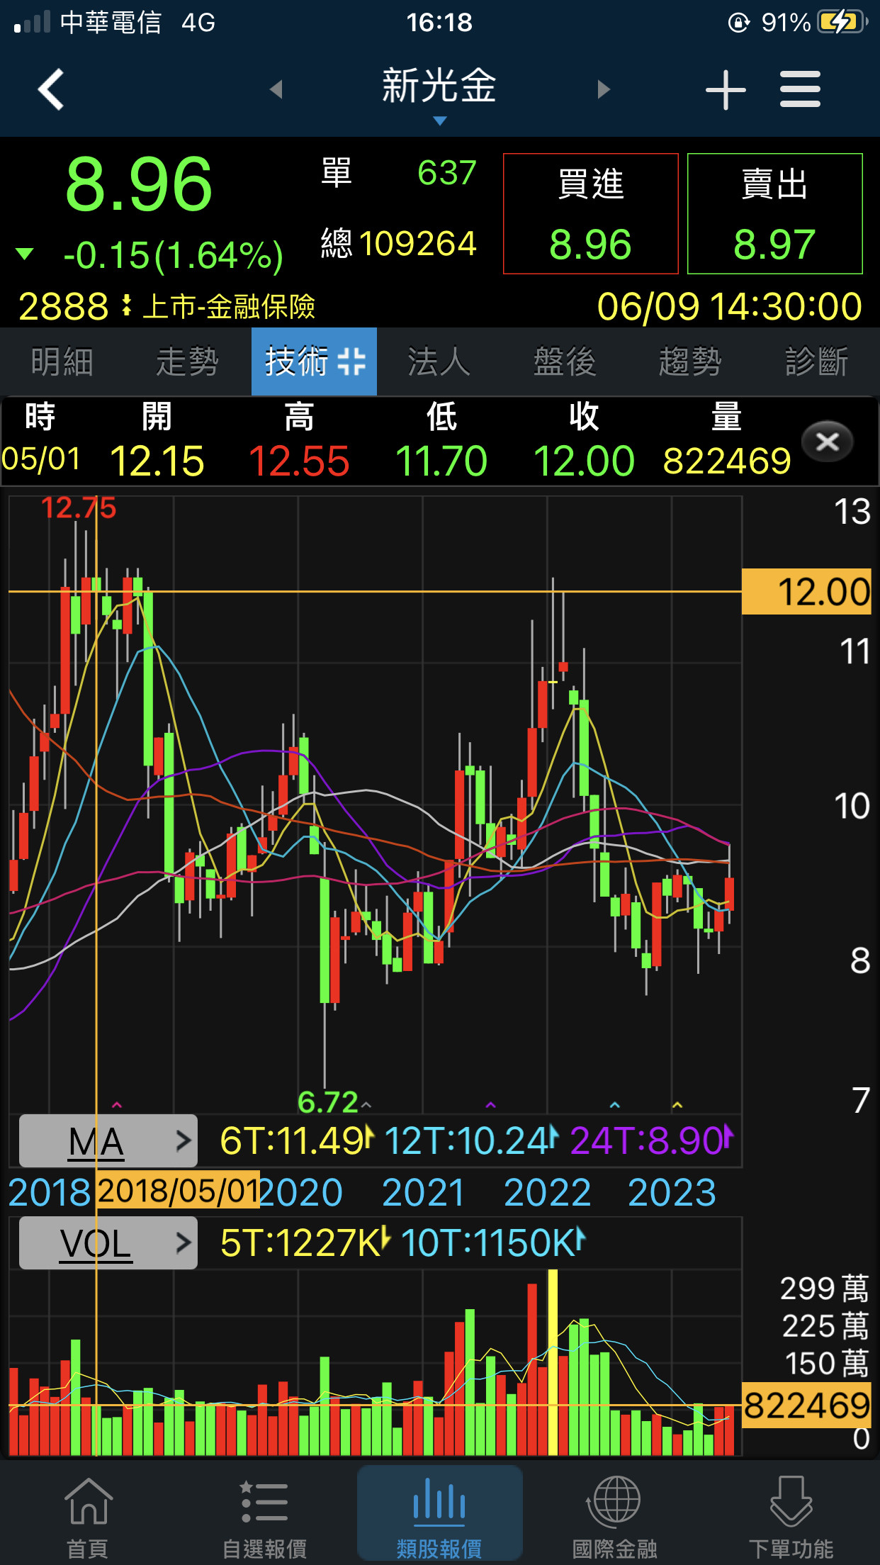Tap the 11.70 low value in data bar
The width and height of the screenshot is (880, 1565).
[x=441, y=461]
